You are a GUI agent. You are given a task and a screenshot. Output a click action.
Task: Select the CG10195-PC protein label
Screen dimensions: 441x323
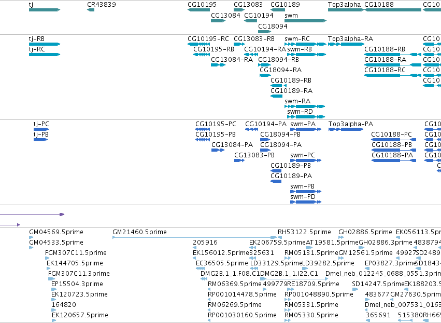point(216,124)
